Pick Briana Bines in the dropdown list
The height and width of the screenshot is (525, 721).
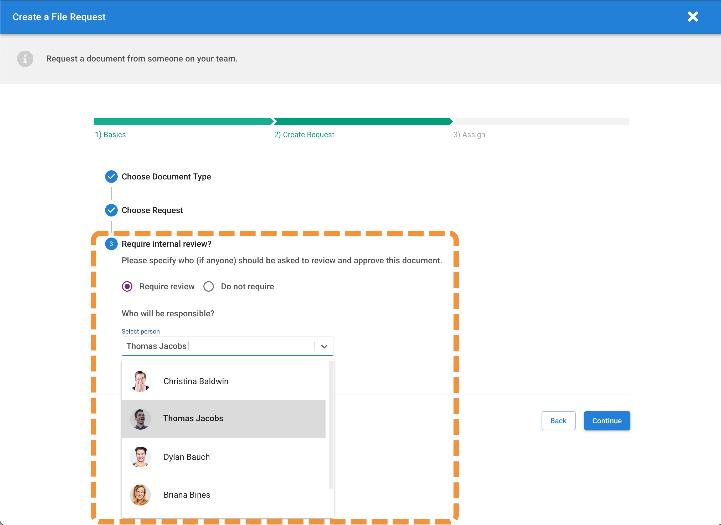[x=187, y=495]
